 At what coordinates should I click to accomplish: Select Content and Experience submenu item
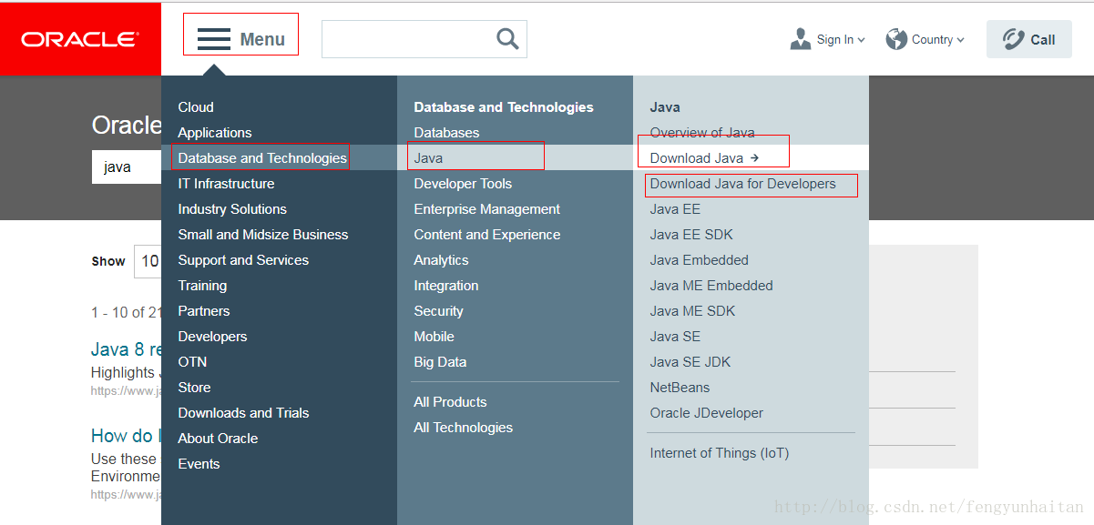[x=487, y=235]
